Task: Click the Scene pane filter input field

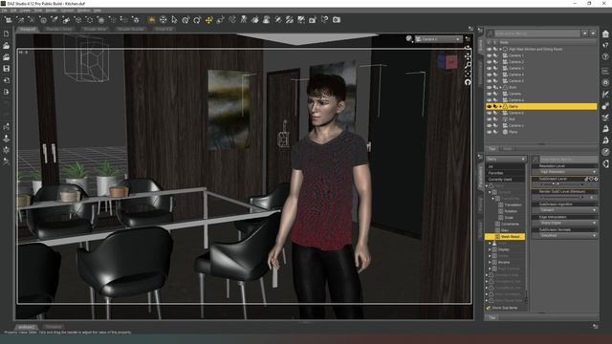Action: tap(537, 33)
